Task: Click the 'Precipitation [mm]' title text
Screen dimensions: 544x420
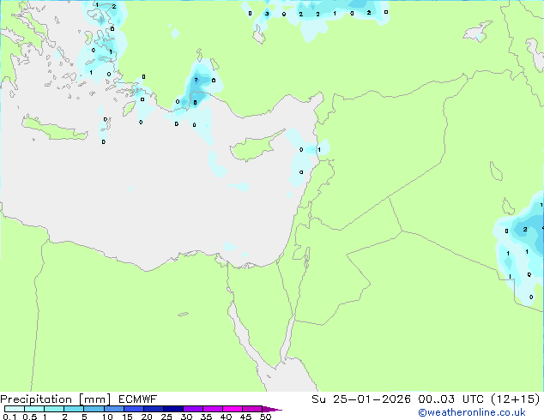Action: click(56, 399)
